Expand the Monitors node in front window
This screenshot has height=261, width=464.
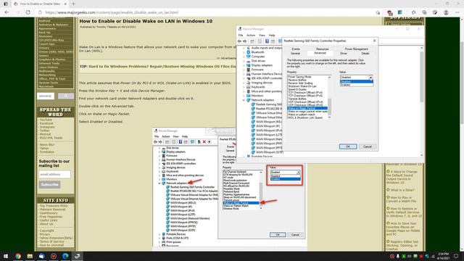click(x=244, y=96)
